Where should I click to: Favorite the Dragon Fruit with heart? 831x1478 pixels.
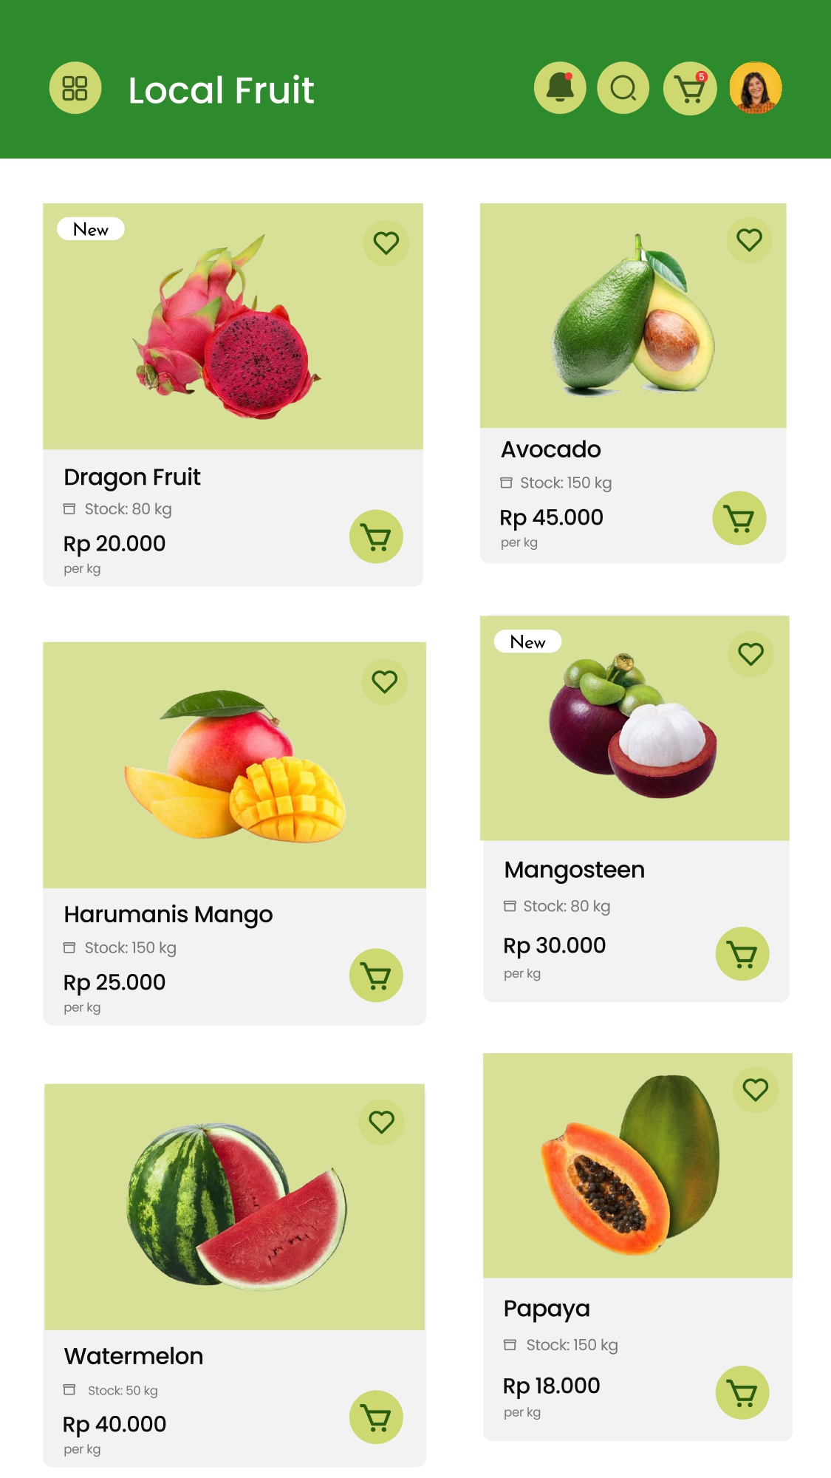tap(386, 243)
